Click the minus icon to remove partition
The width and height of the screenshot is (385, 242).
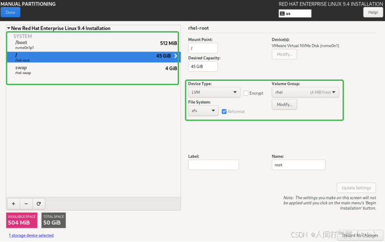26,203
